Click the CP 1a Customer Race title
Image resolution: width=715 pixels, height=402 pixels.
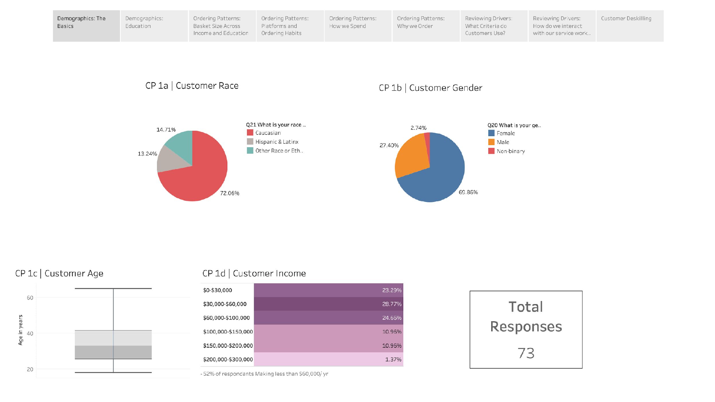pos(192,86)
